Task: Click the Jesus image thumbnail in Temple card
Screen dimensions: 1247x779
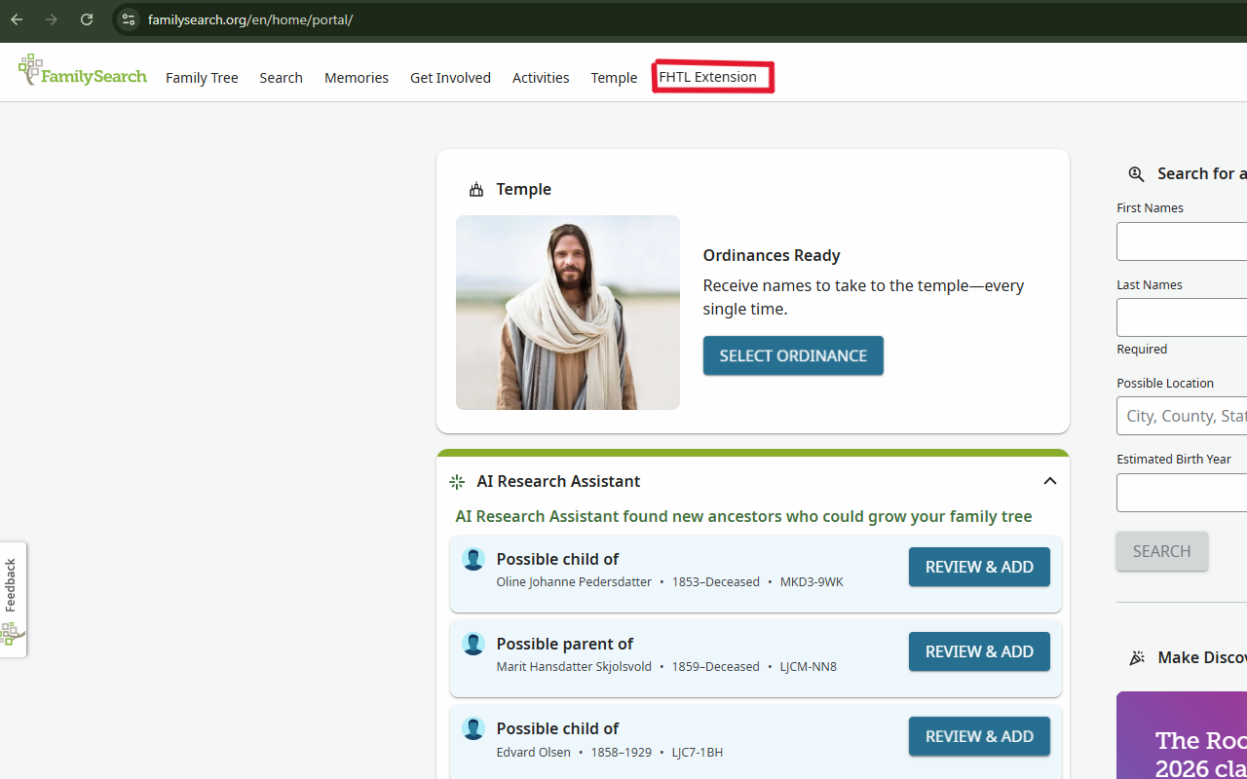Action: pos(568,313)
